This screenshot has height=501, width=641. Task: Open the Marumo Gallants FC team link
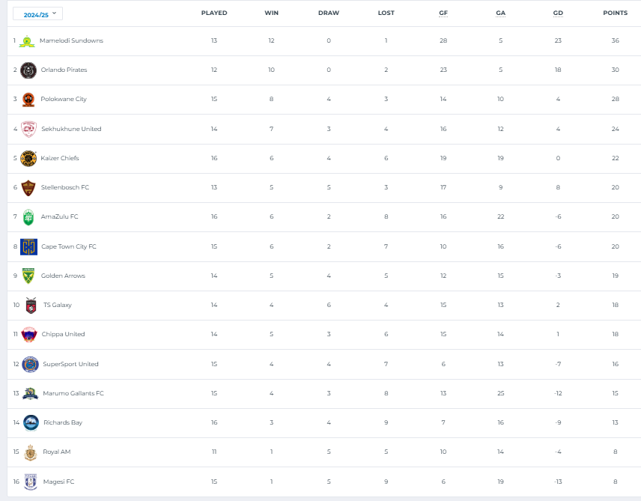click(73, 393)
